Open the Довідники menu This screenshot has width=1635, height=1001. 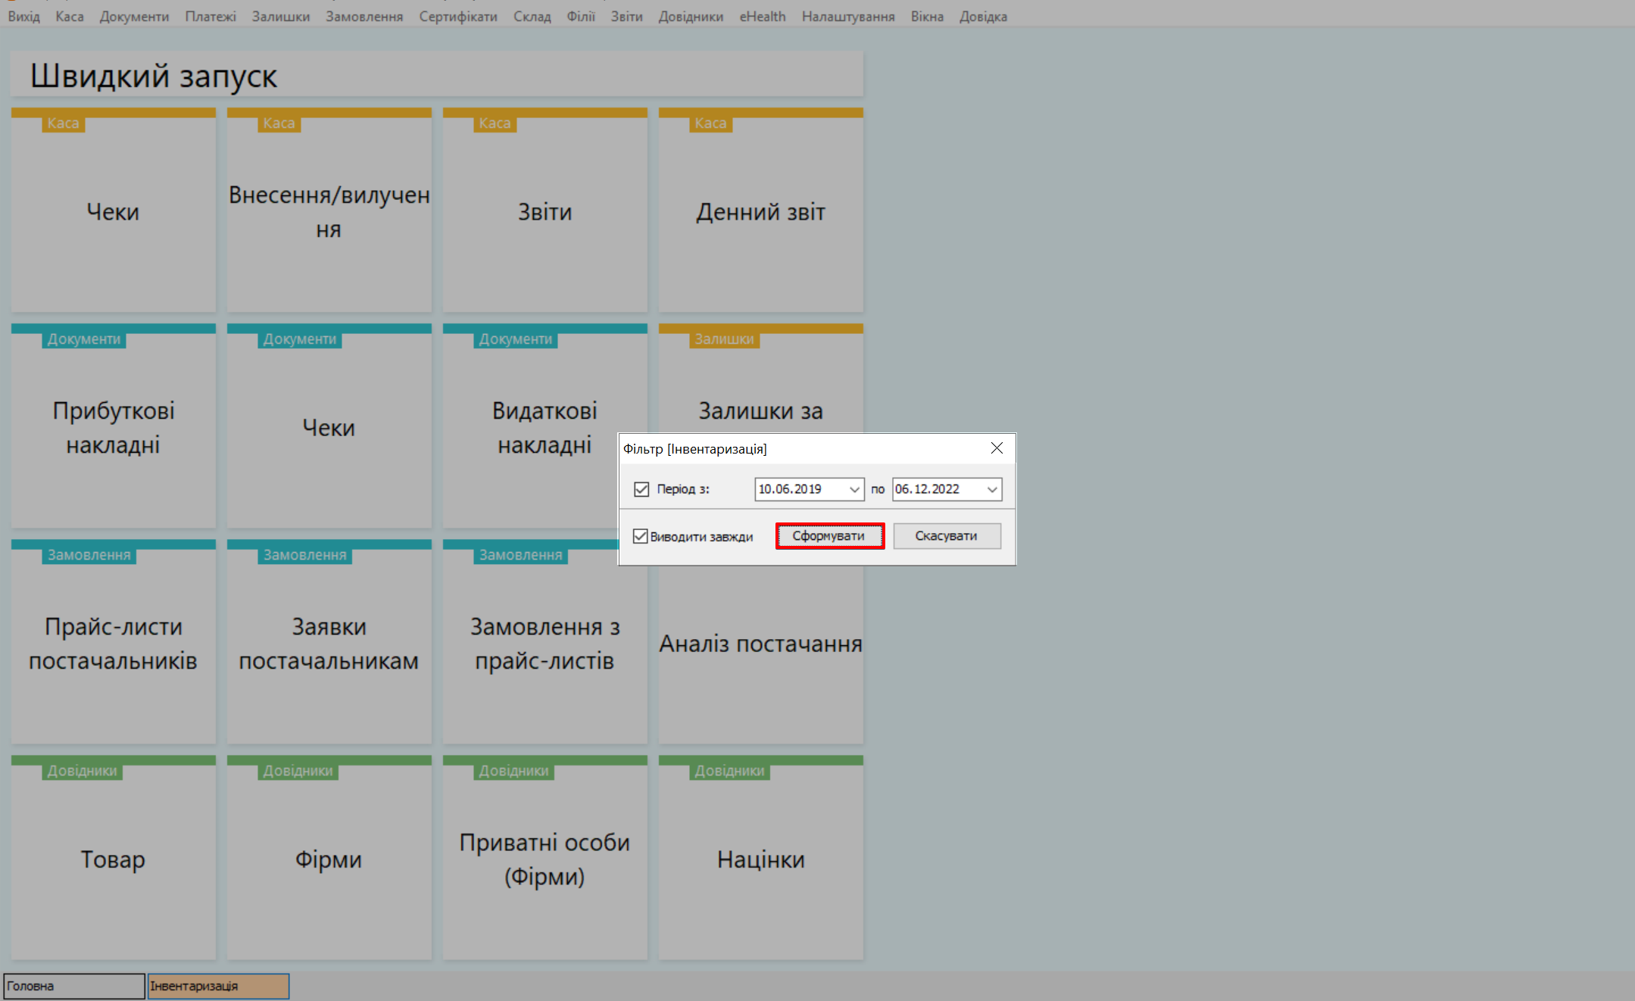[691, 17]
